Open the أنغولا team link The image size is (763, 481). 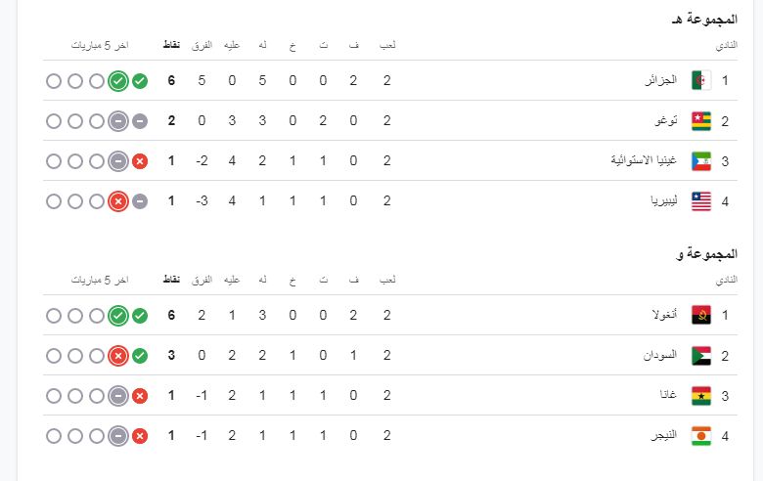pyautogui.click(x=665, y=316)
